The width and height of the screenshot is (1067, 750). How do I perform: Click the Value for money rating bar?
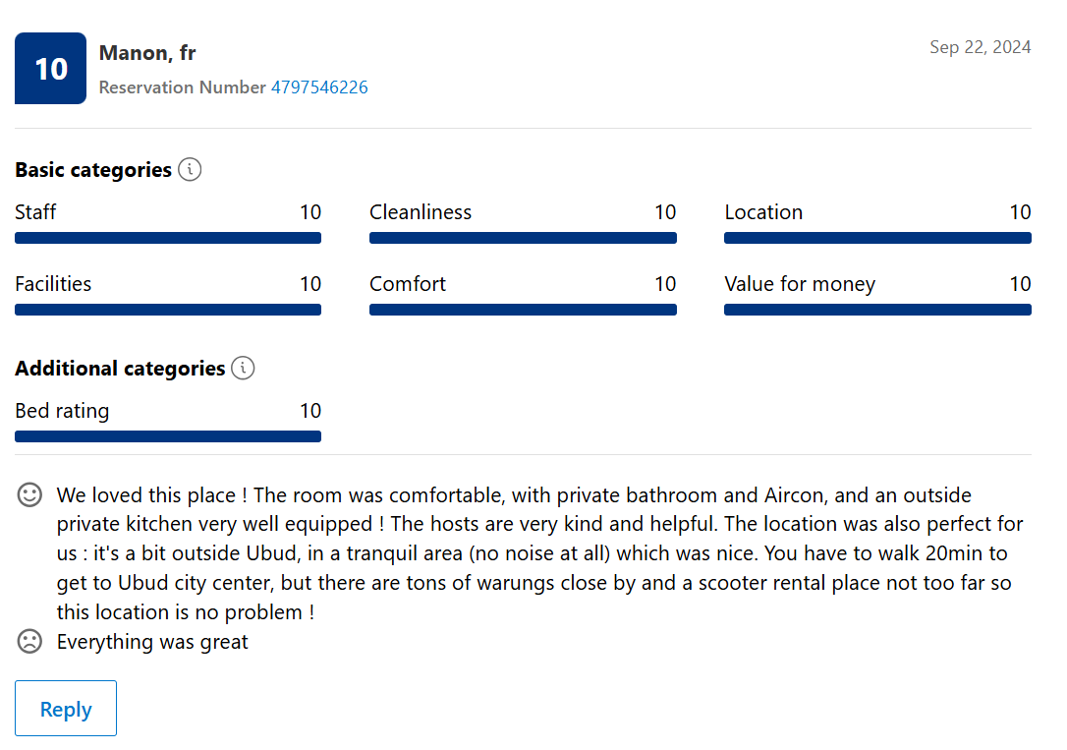(x=877, y=310)
